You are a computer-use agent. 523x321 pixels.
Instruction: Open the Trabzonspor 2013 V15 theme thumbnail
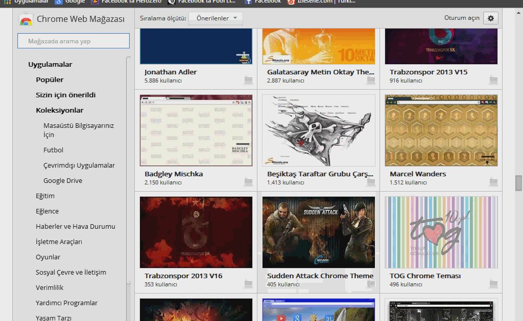click(441, 46)
